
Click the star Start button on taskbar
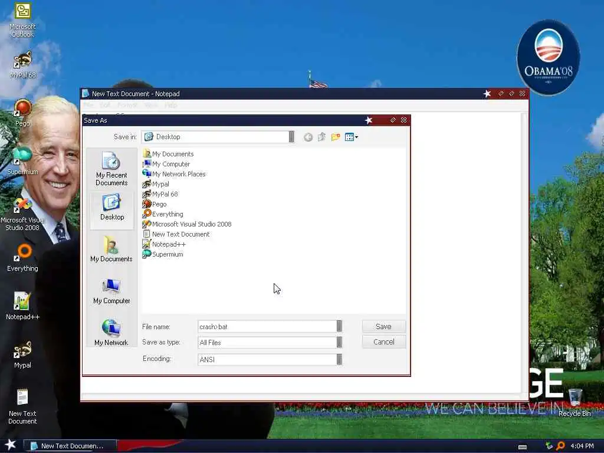click(11, 445)
